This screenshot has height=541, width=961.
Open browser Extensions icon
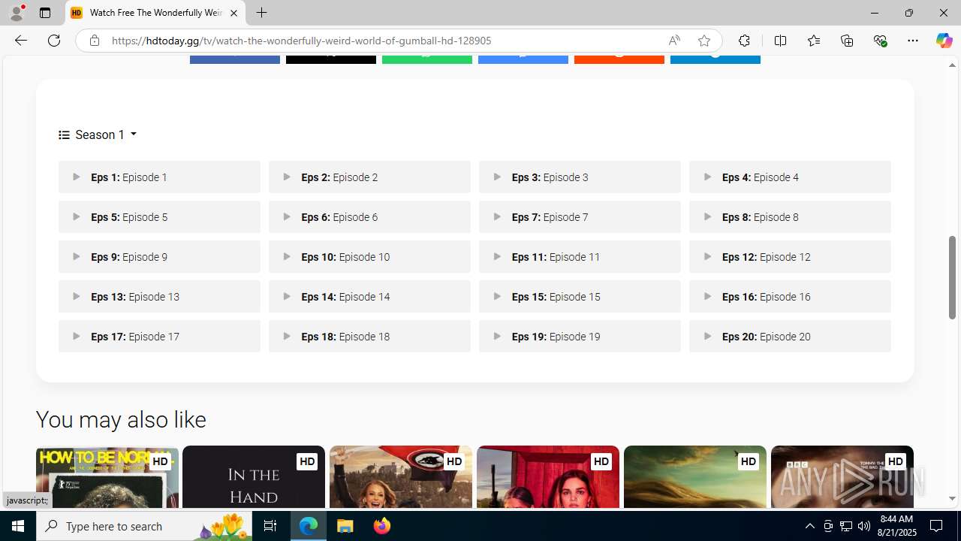[x=744, y=41]
